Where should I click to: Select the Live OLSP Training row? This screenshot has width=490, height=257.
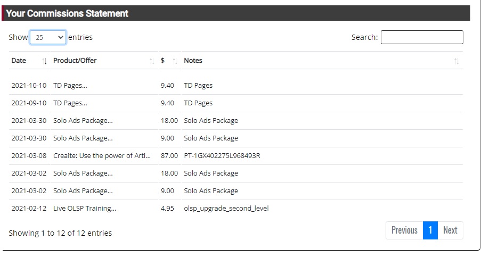point(236,208)
